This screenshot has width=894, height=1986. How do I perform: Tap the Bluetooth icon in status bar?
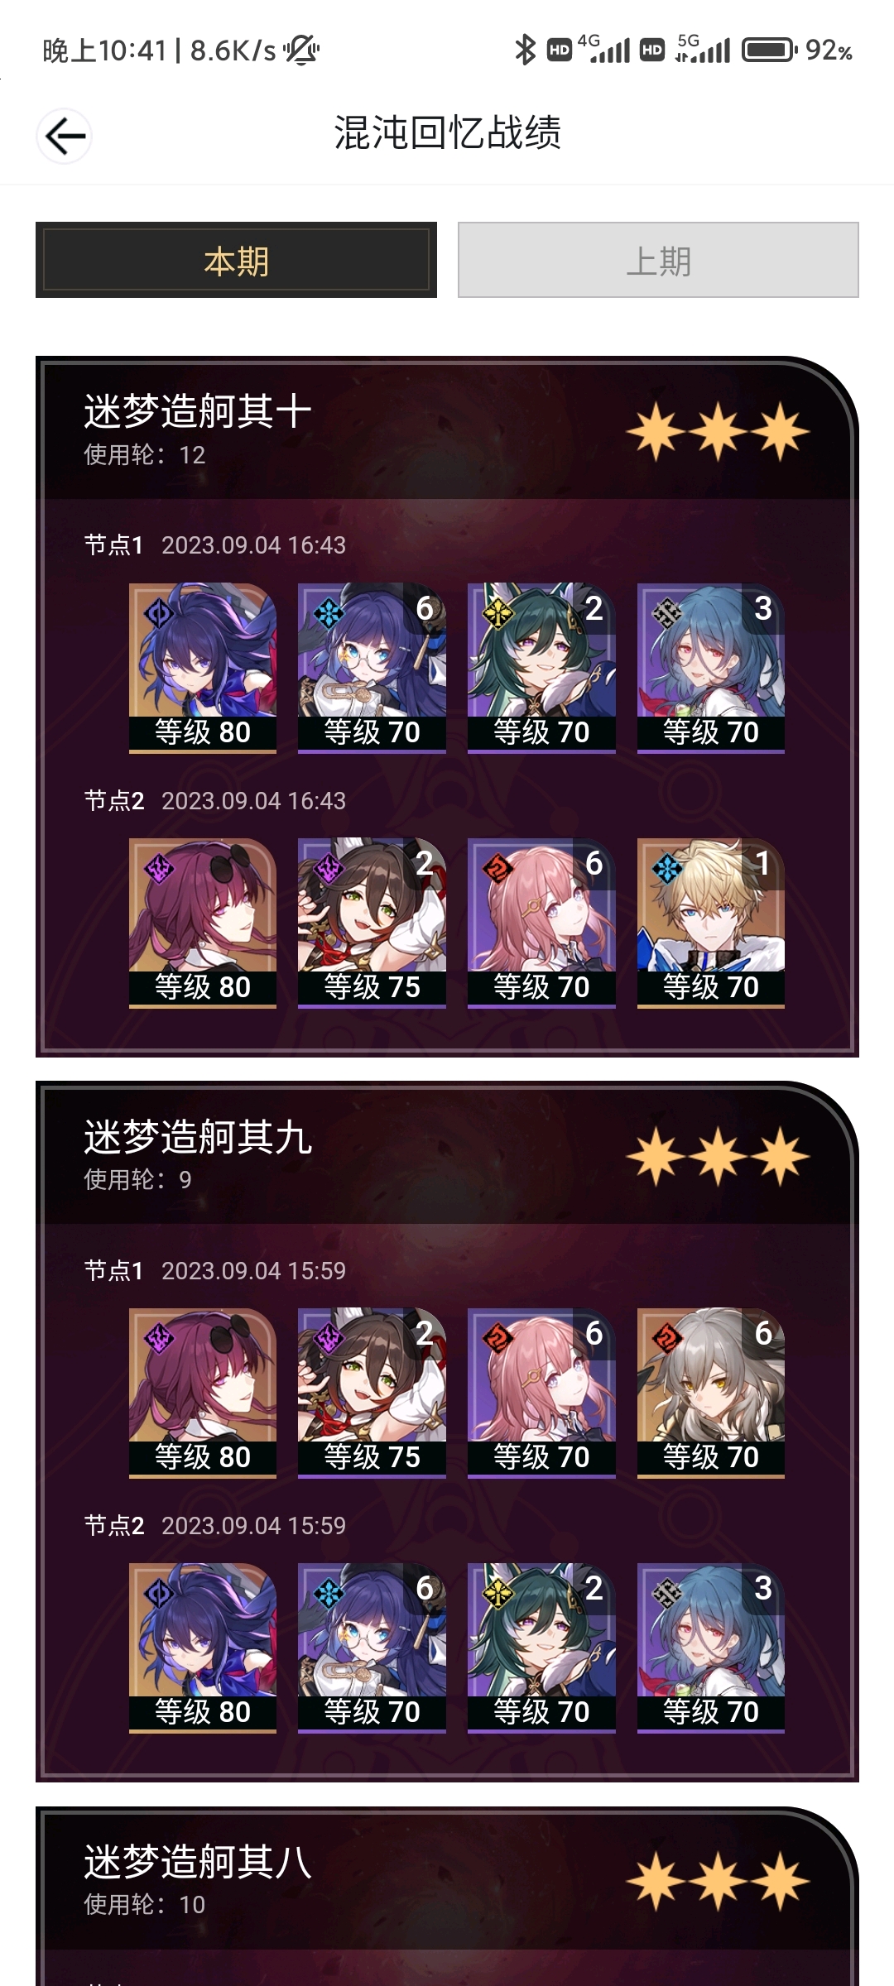click(x=525, y=50)
